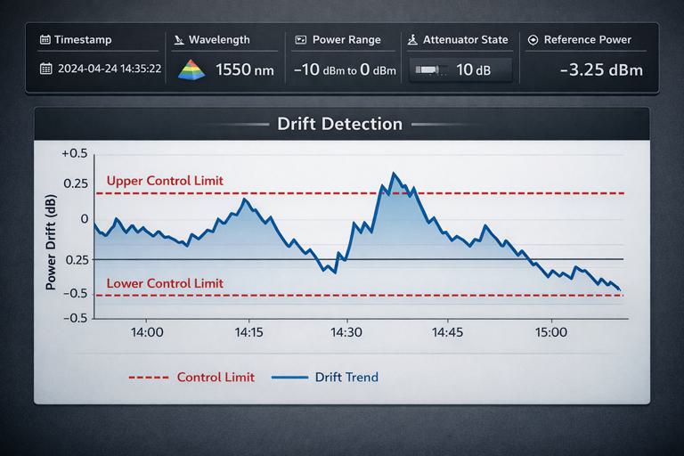Viewport: 684px width, 456px height.
Task: Click the Wavelength header icon
Action: click(179, 40)
